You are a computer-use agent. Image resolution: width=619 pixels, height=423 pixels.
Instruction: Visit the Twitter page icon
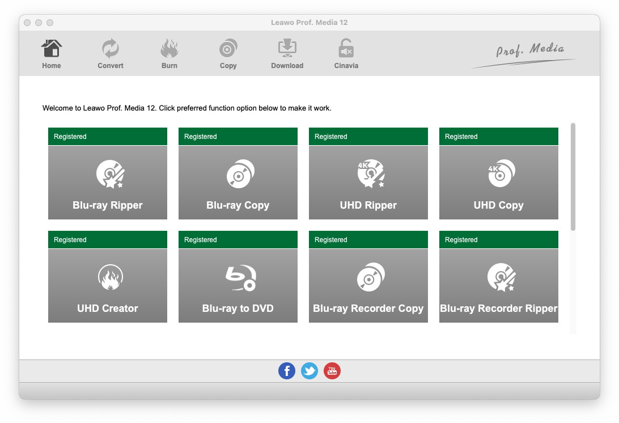click(309, 371)
